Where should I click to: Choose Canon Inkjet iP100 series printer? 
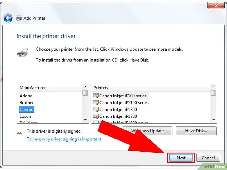(123, 96)
